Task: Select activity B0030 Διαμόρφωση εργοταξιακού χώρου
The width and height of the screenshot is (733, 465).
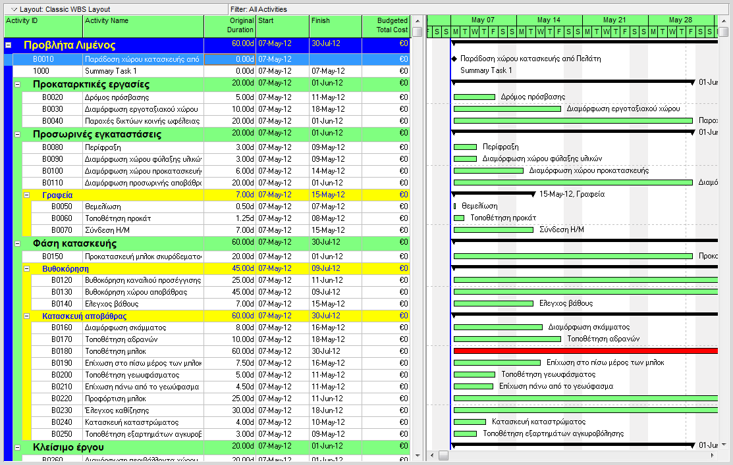Action: click(216, 109)
